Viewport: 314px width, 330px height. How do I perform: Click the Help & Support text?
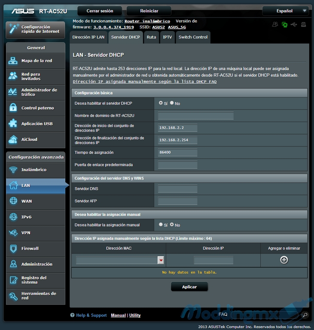point(91,315)
